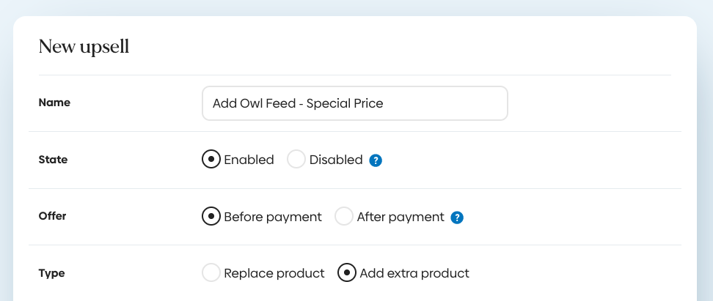Choose the After payment radio circle
The height and width of the screenshot is (301, 713).
(344, 217)
